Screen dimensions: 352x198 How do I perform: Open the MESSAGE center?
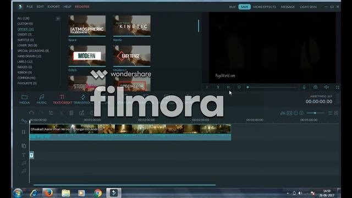288,7
